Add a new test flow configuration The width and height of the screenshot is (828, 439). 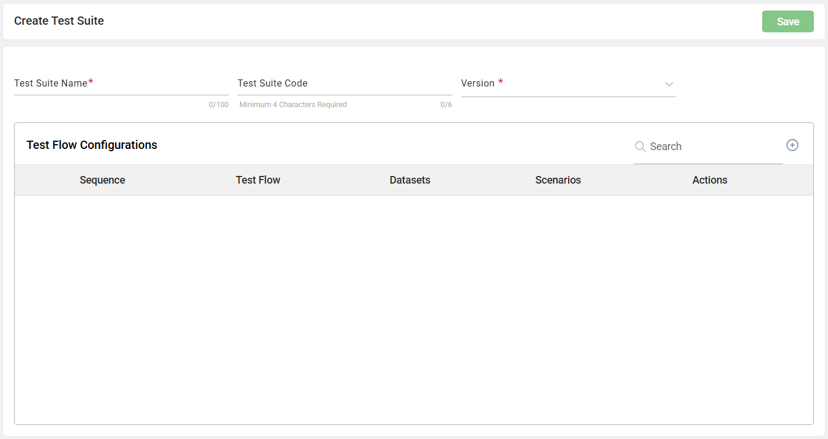point(792,145)
